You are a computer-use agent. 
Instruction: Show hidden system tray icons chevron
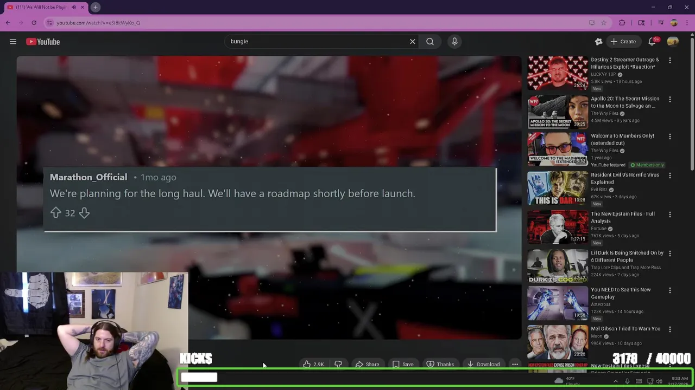point(615,381)
